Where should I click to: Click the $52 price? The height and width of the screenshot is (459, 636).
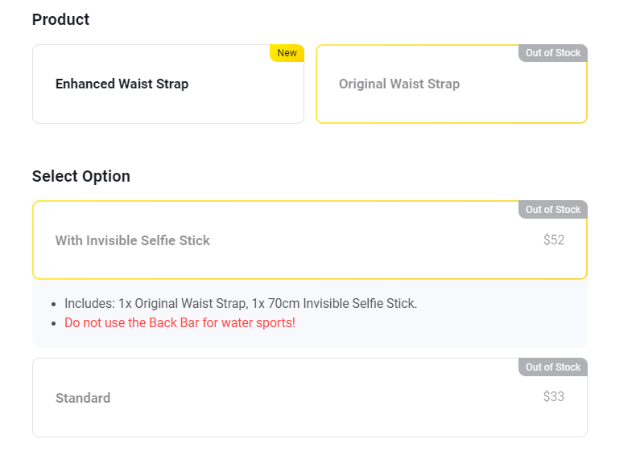click(554, 240)
